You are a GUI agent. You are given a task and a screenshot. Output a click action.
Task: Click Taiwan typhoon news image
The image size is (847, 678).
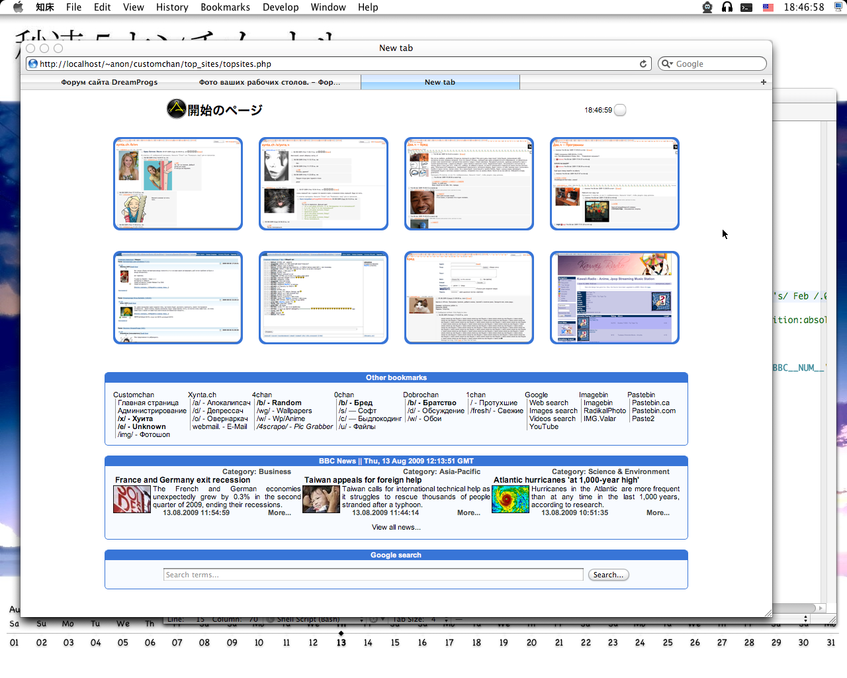tap(321, 499)
